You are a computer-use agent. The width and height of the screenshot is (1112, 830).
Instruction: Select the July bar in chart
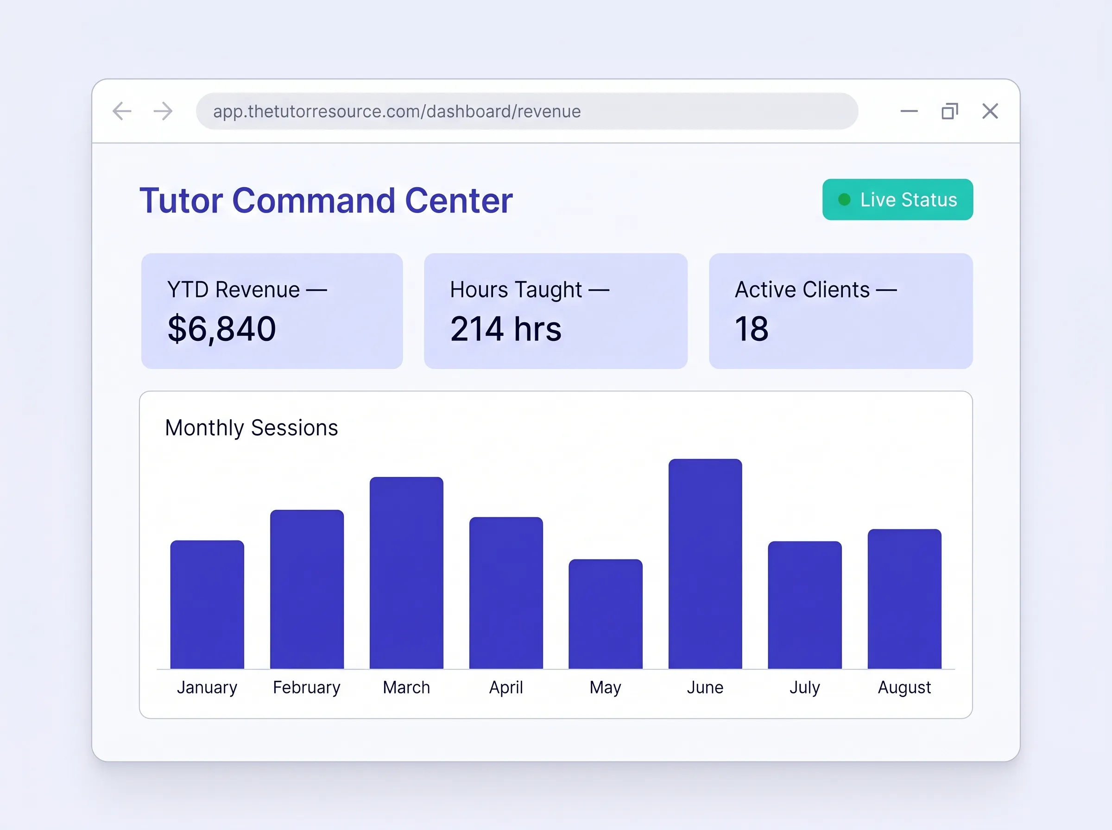(x=804, y=605)
